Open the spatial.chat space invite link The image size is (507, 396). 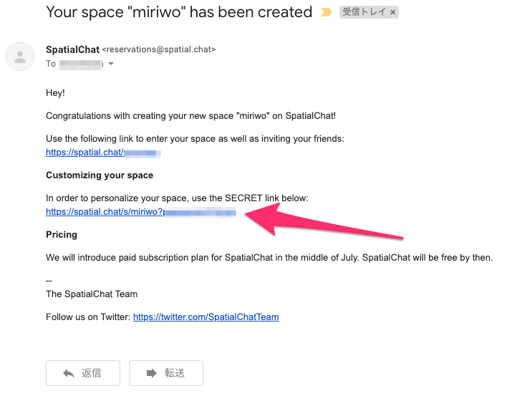(x=103, y=153)
